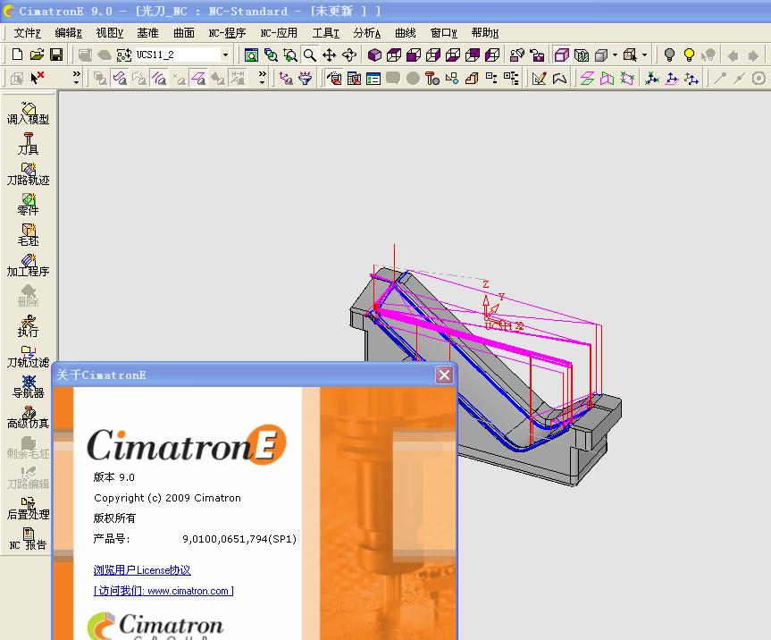Click 毛坯 stock button in sidebar
The height and width of the screenshot is (640, 771).
[x=28, y=235]
